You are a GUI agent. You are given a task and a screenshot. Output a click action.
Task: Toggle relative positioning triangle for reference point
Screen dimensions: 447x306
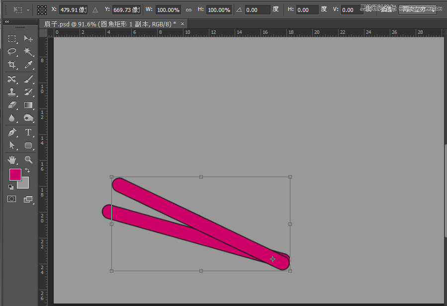point(95,10)
